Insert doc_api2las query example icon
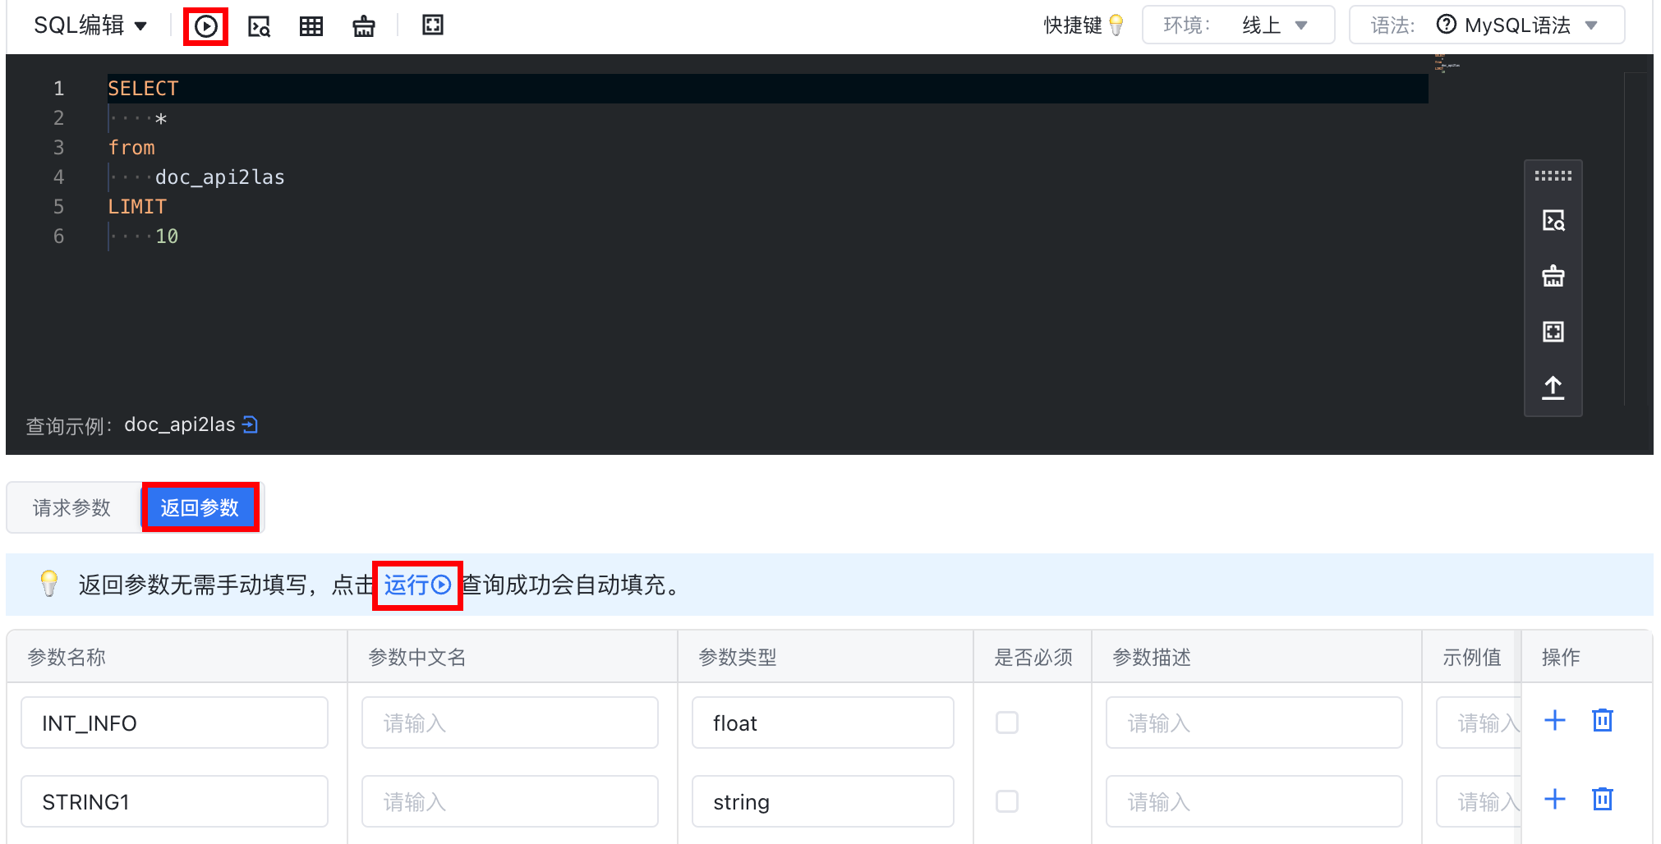Screen dimensions: 1661x844 [251, 424]
